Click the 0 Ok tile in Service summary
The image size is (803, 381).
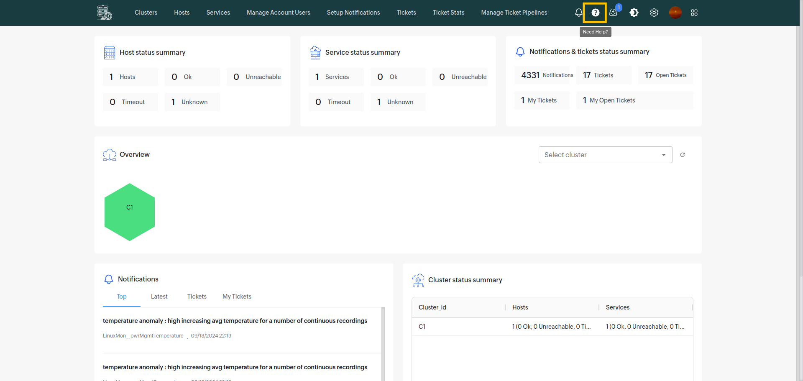coord(398,77)
